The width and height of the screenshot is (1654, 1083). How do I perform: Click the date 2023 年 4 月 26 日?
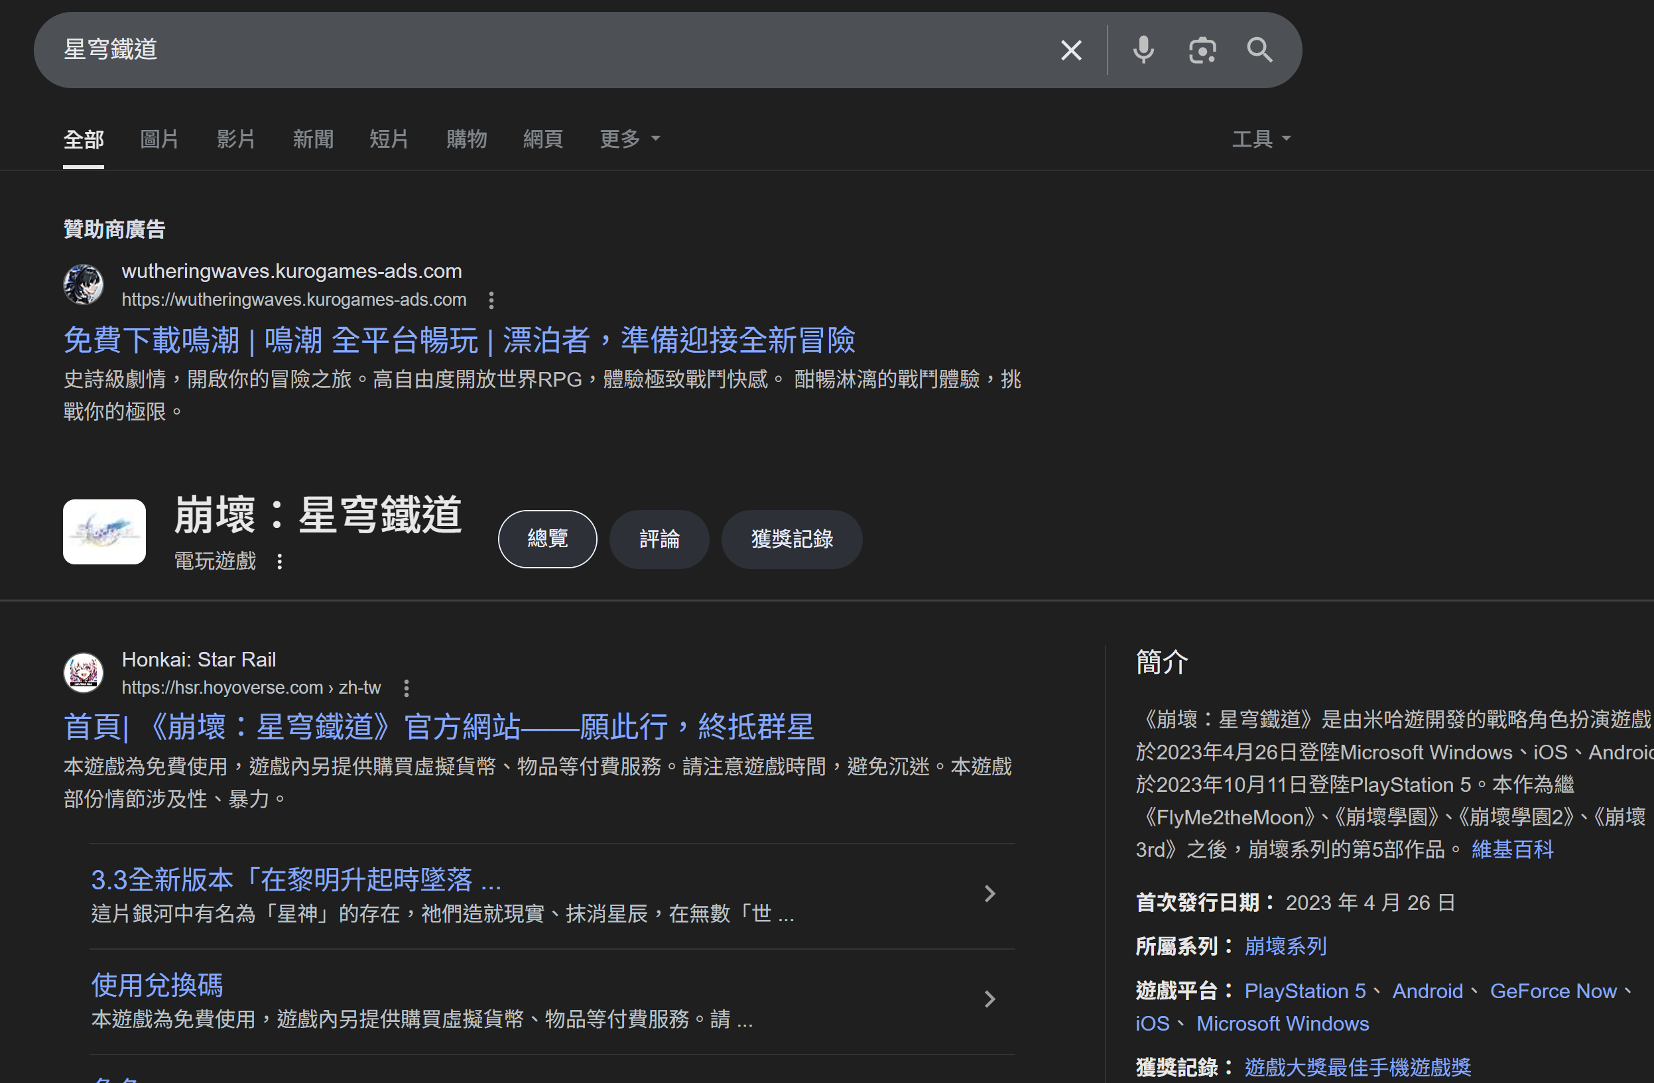1369,903
